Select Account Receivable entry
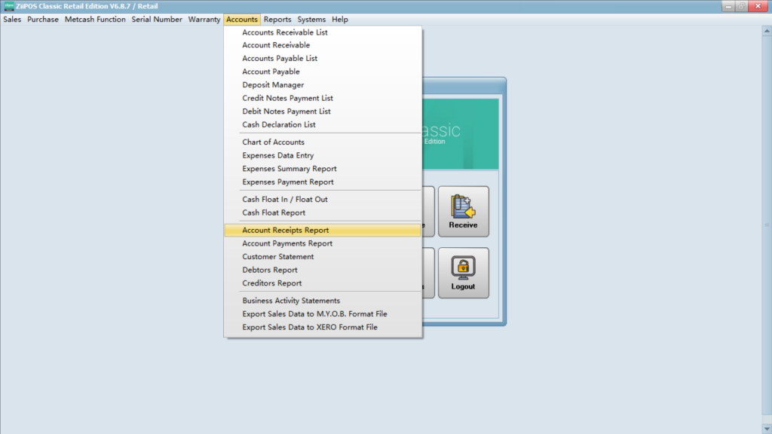 323,44
